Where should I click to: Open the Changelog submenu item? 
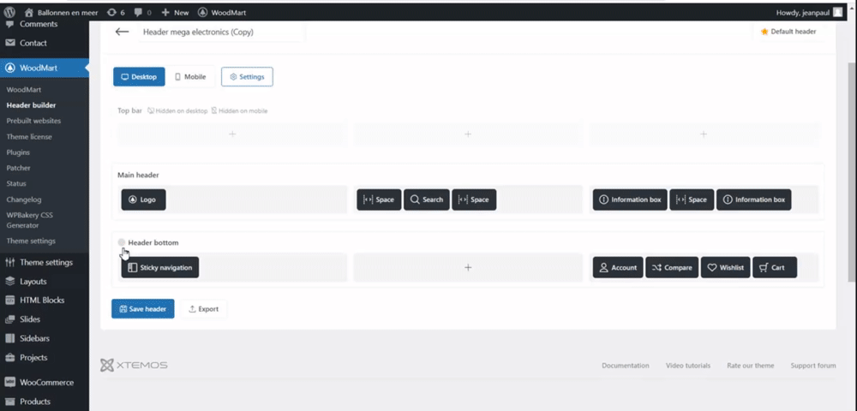coord(24,200)
